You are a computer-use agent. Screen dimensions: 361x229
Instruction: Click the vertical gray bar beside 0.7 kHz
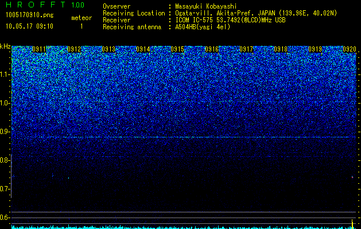pyautogui.click(x=11, y=176)
